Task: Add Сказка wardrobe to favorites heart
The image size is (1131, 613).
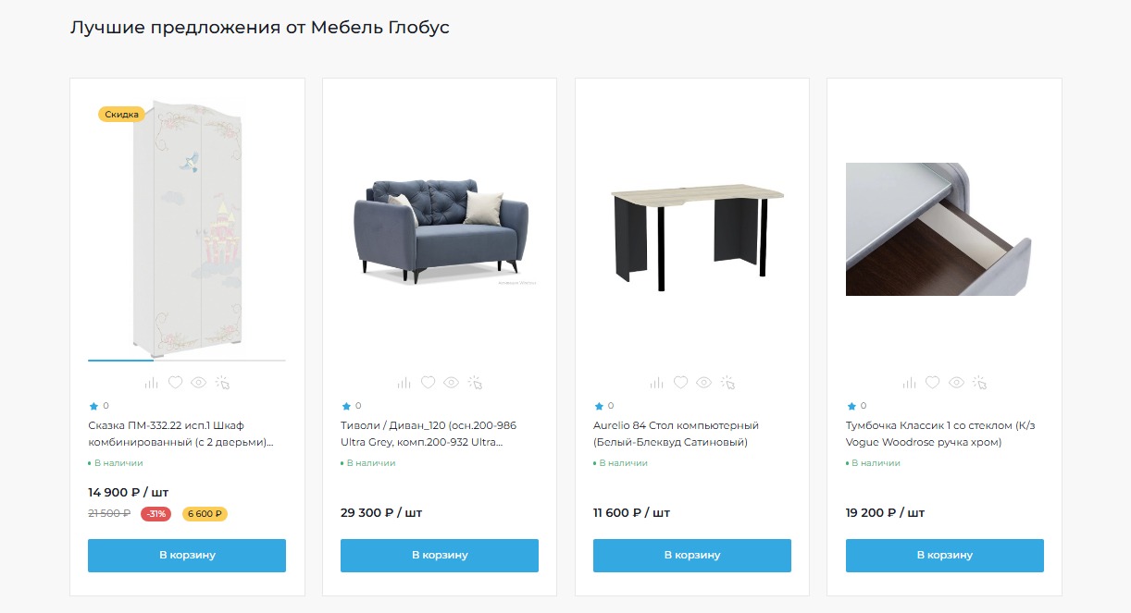Action: 175,382
